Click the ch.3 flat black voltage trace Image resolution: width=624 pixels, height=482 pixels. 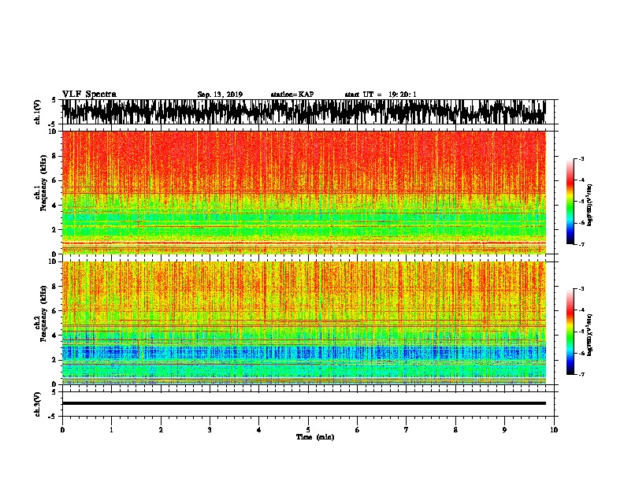303,403
